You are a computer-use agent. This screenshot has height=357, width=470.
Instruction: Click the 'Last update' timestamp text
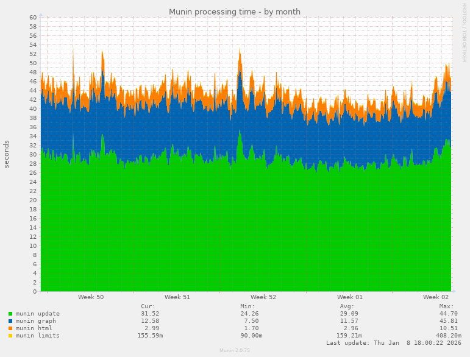(394, 342)
